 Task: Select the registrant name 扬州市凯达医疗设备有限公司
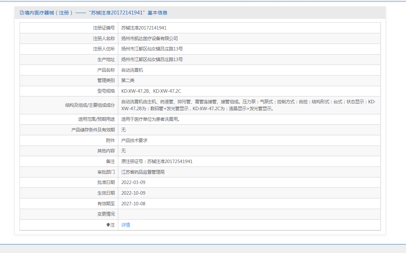click(x=150, y=38)
